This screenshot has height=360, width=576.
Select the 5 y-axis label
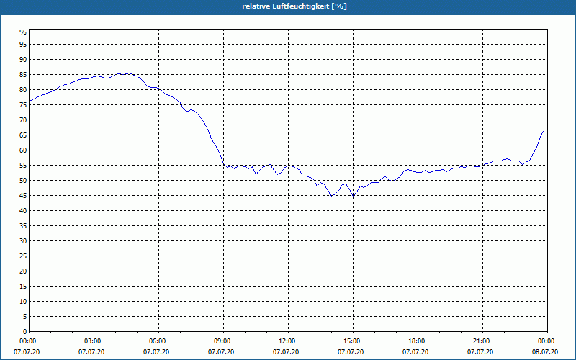25,317
